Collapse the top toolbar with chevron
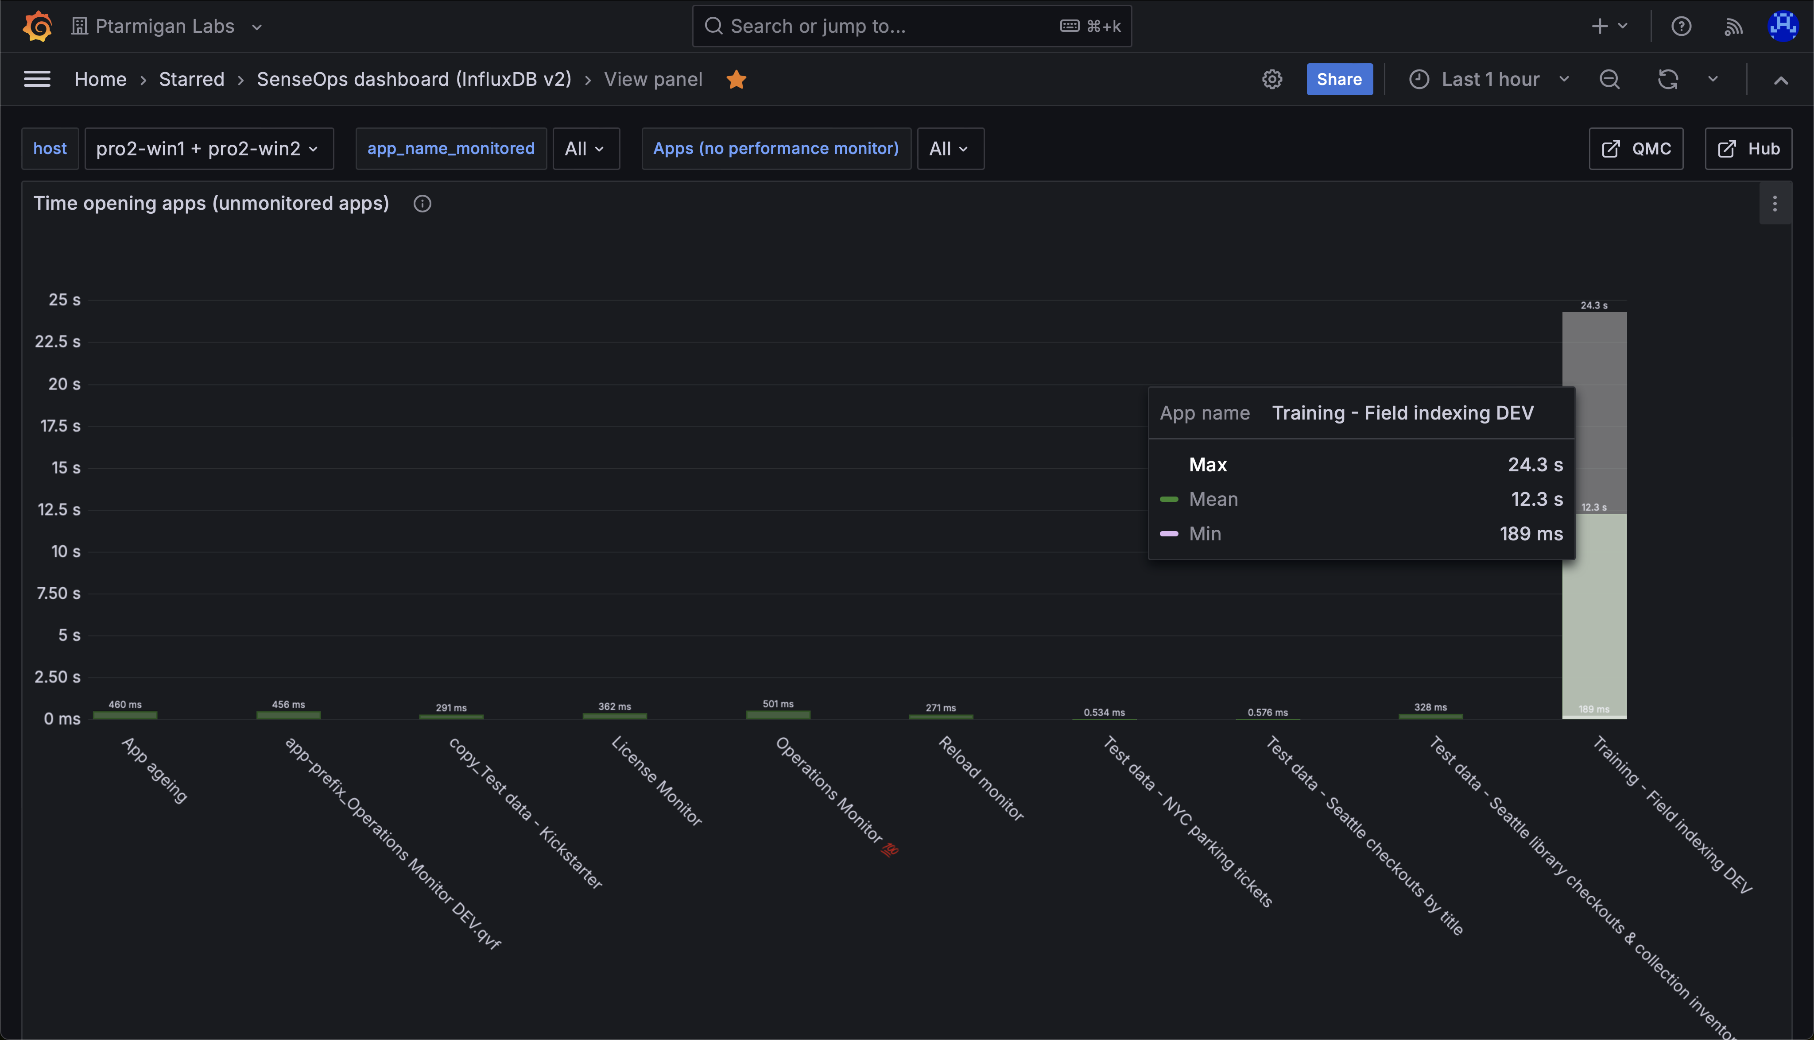Screen dimensions: 1814x1040 (1780, 79)
